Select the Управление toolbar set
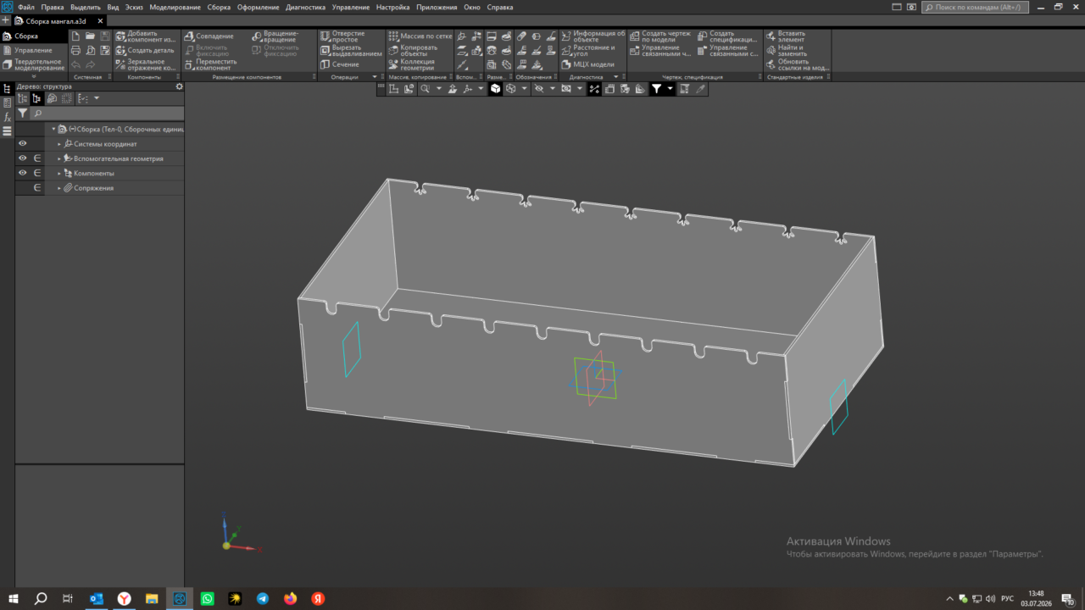Image resolution: width=1085 pixels, height=610 pixels. (32, 50)
